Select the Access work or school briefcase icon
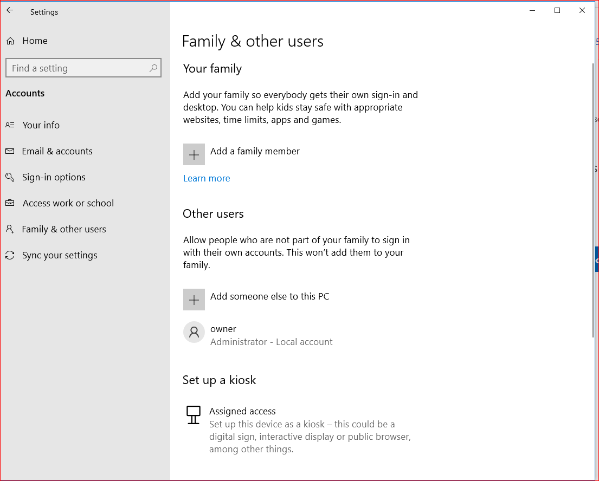The width and height of the screenshot is (599, 481). pos(10,203)
